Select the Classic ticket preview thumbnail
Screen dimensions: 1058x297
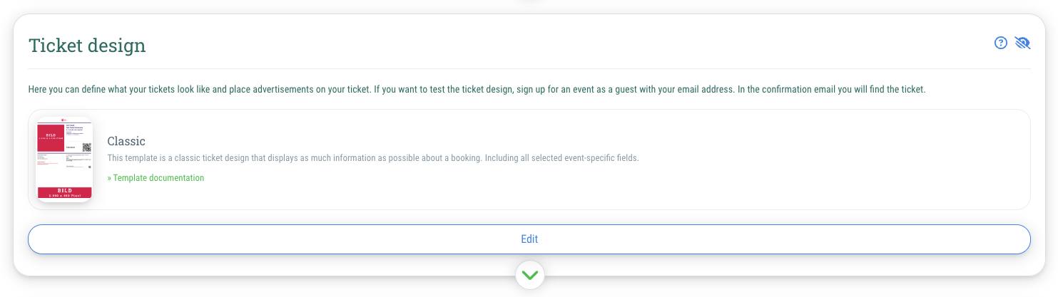(64, 160)
